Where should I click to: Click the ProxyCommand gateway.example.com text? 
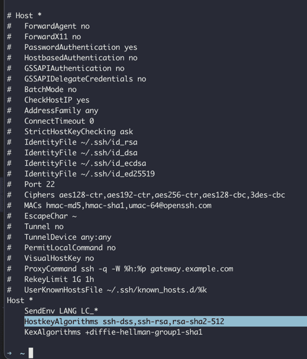[x=192, y=269]
